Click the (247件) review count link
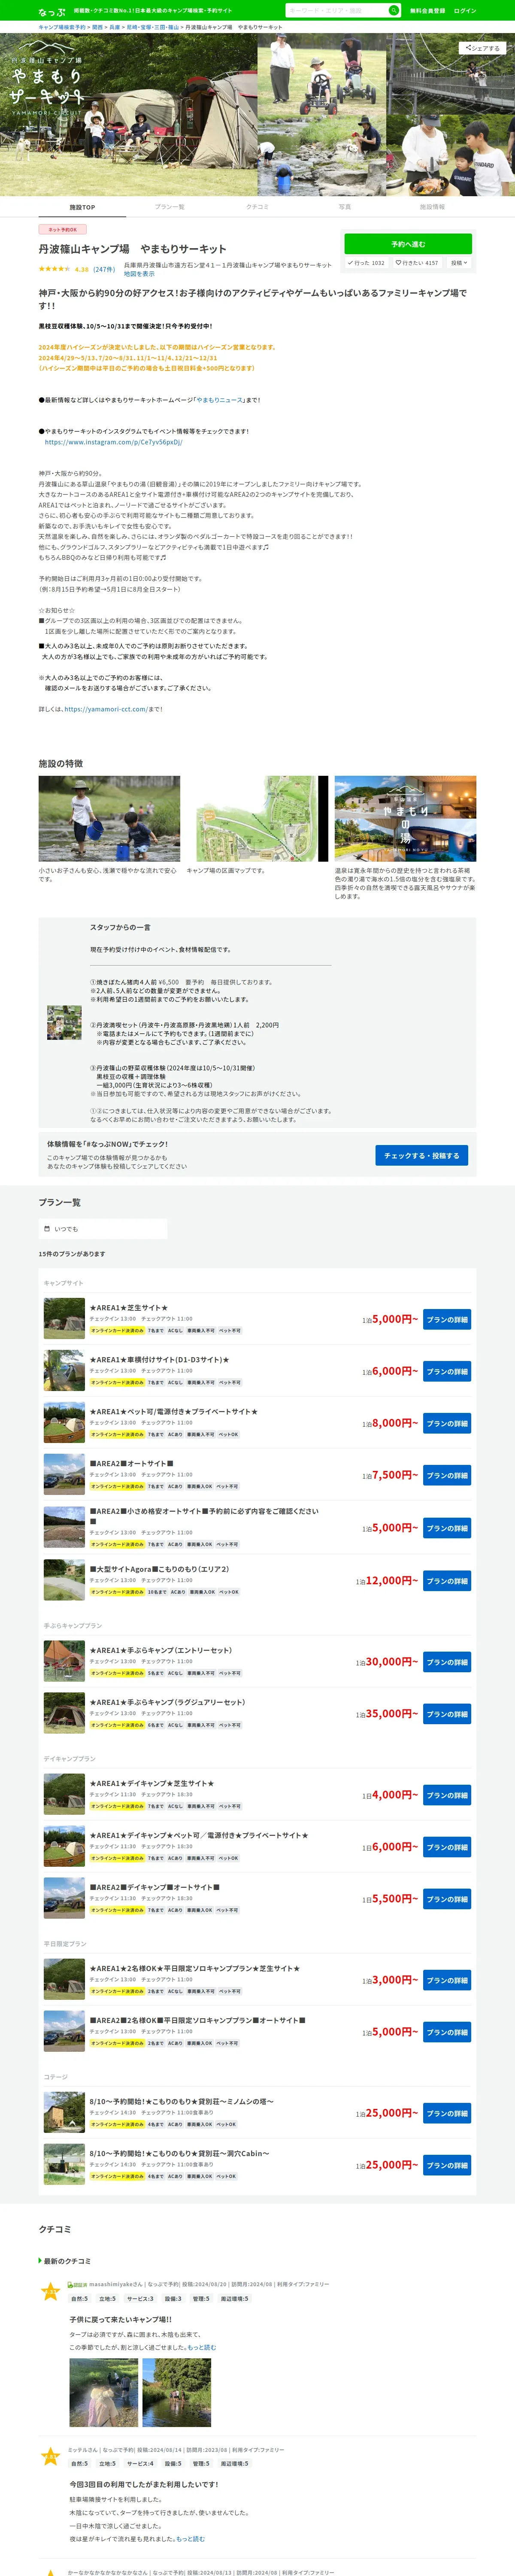The height and width of the screenshot is (2576, 515). point(104,269)
